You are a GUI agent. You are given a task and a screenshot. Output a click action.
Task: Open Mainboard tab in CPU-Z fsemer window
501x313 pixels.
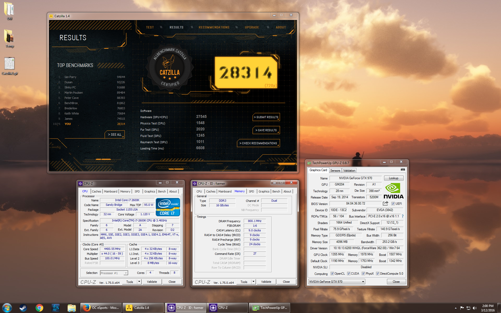pos(225,191)
